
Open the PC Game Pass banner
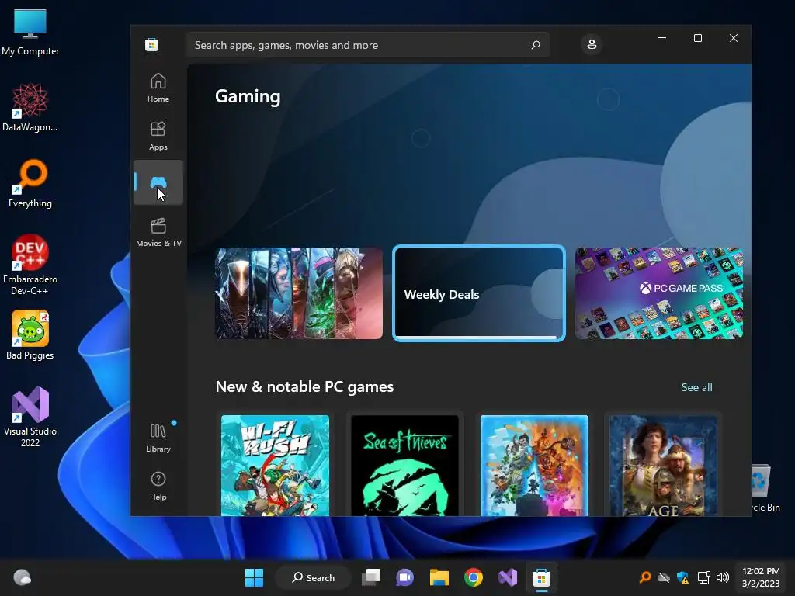click(658, 293)
